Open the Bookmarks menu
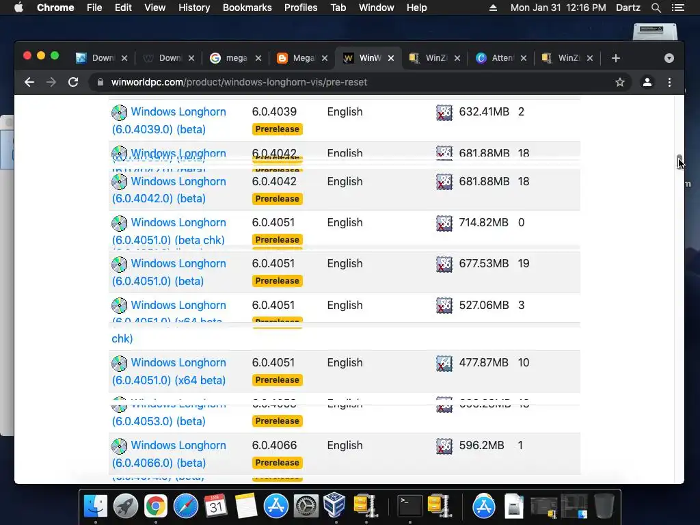 point(247,8)
